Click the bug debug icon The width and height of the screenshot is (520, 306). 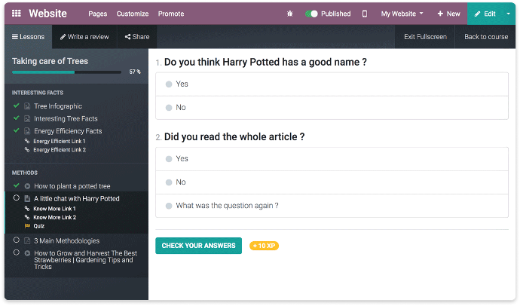tap(290, 14)
